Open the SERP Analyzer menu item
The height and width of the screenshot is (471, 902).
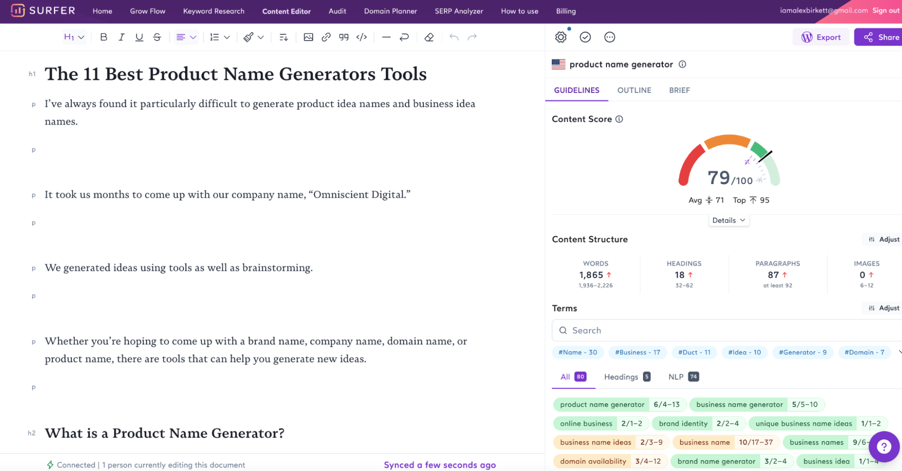(x=458, y=11)
